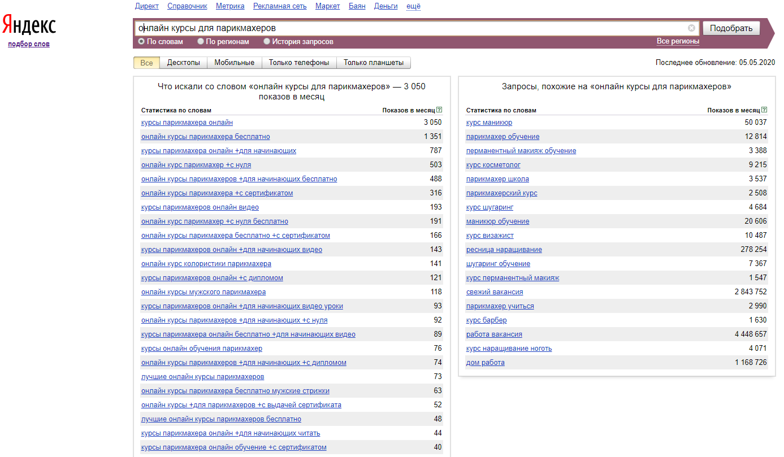Expand the 'ещё' menu in top navigation
Viewport: 784px width, 457px height.
[x=413, y=6]
